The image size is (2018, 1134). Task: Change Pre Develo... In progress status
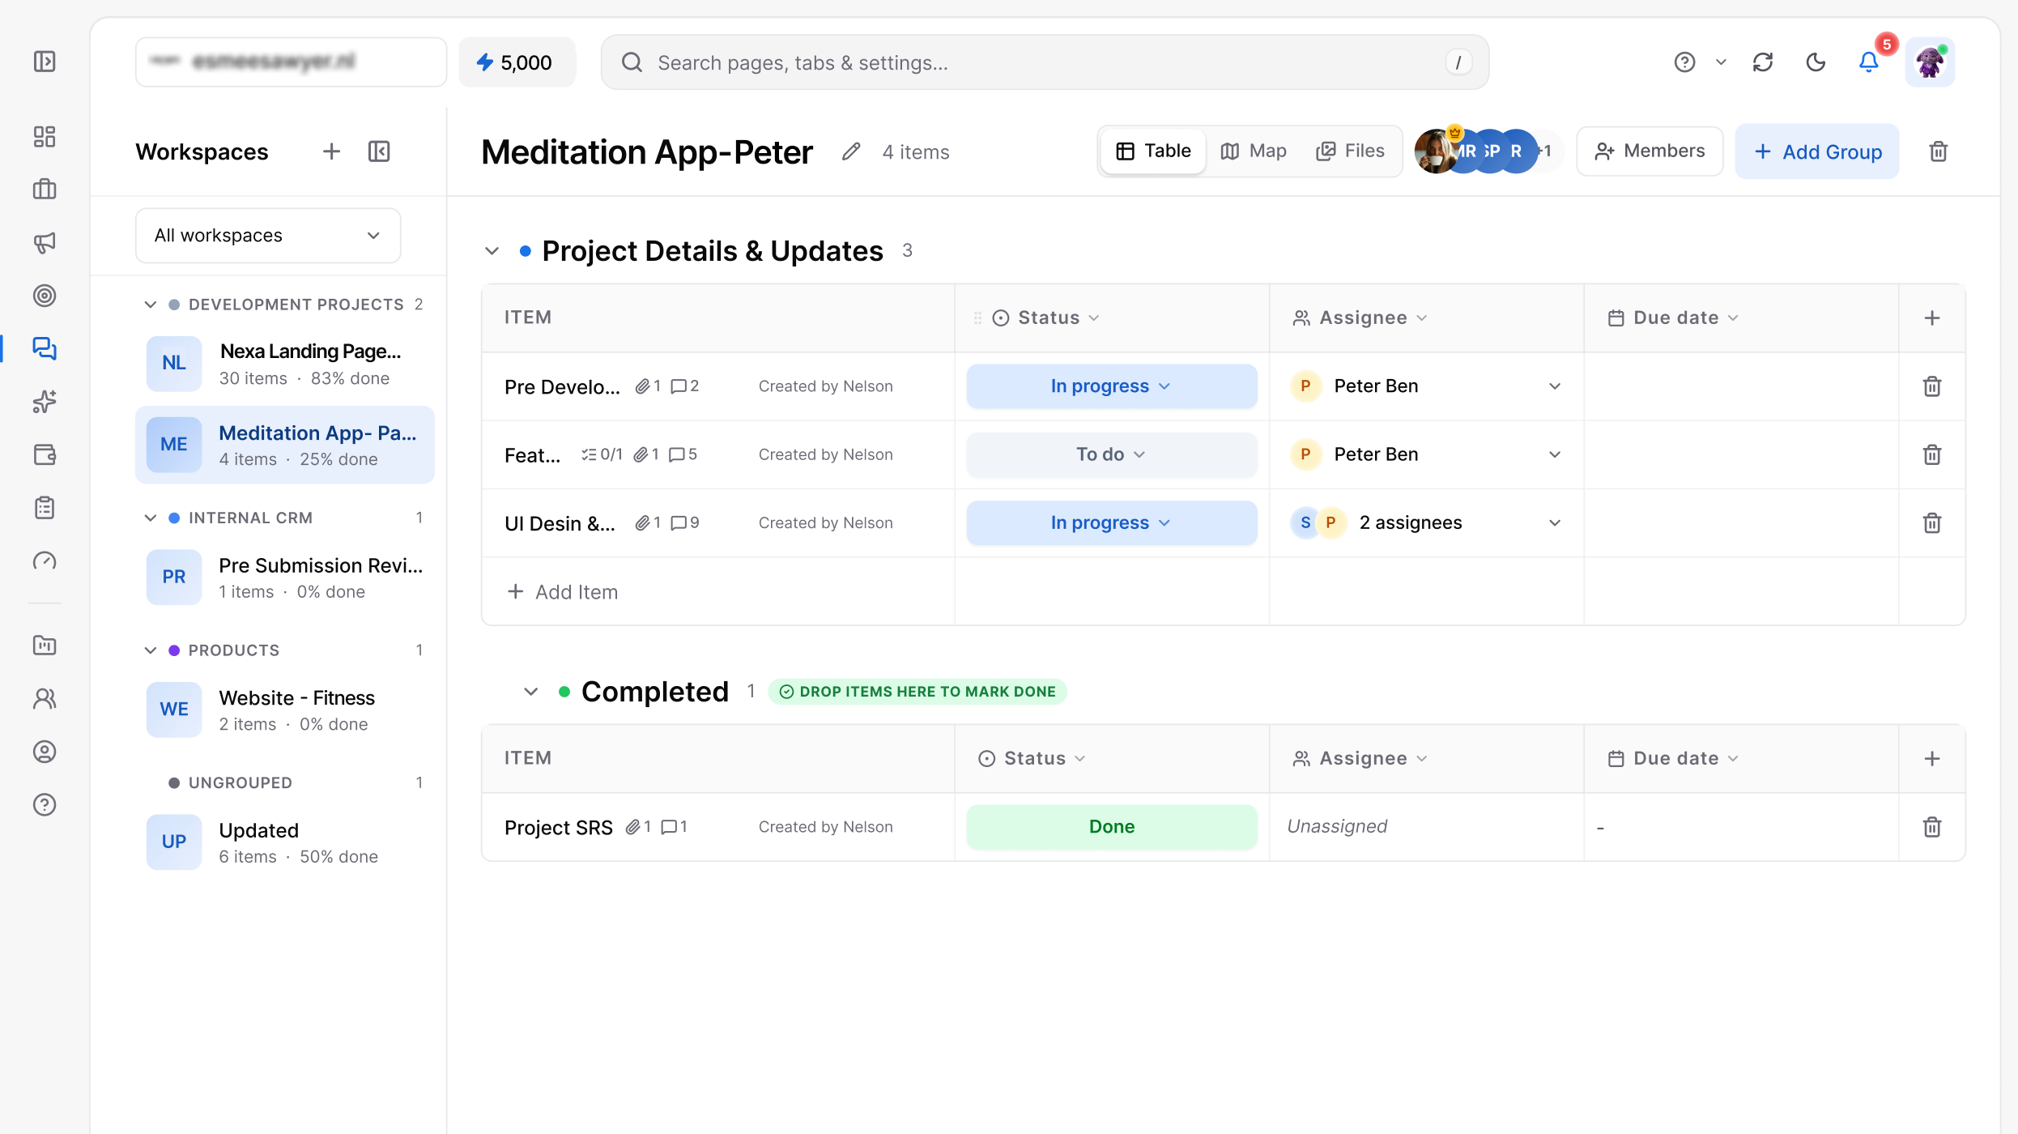point(1112,386)
